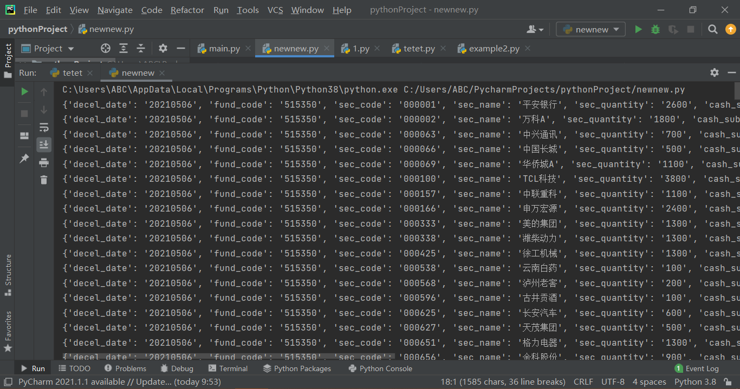Toggle soft-wrap in console

click(44, 127)
